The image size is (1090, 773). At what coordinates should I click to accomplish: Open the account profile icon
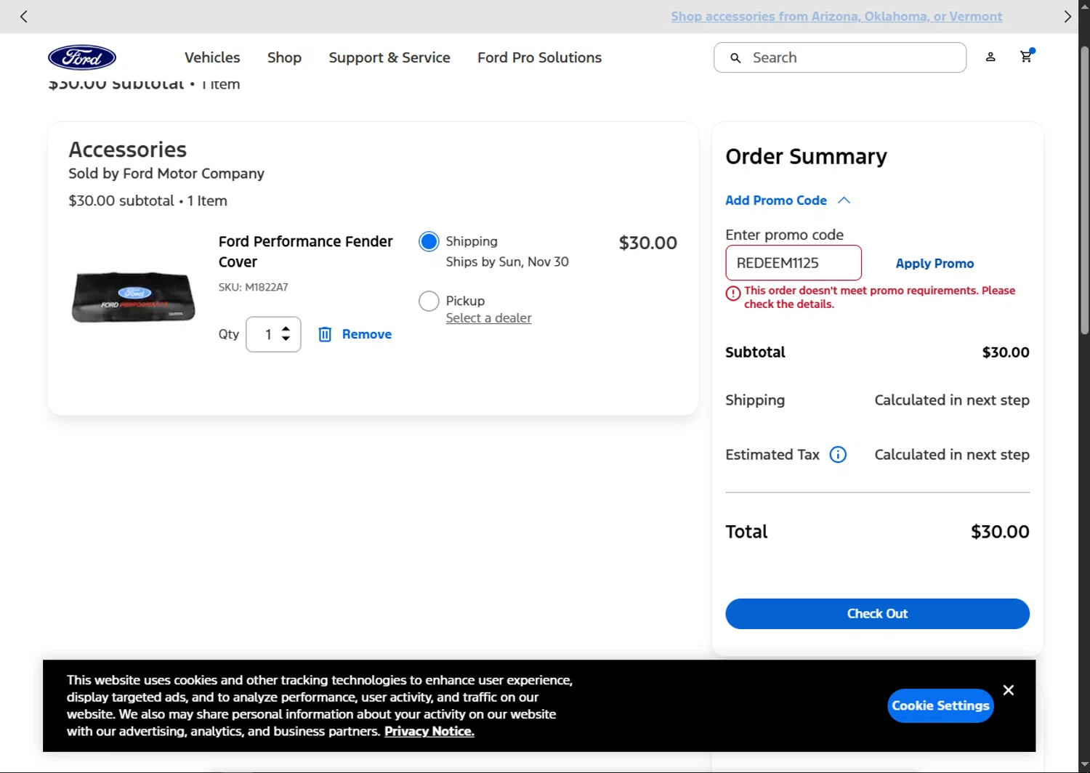[x=990, y=57]
